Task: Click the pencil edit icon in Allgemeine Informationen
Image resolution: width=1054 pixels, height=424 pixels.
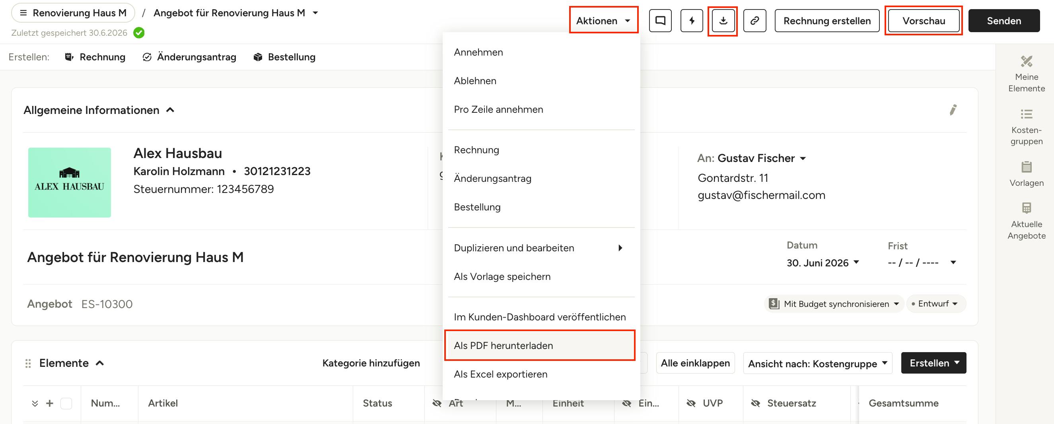Action: click(953, 110)
